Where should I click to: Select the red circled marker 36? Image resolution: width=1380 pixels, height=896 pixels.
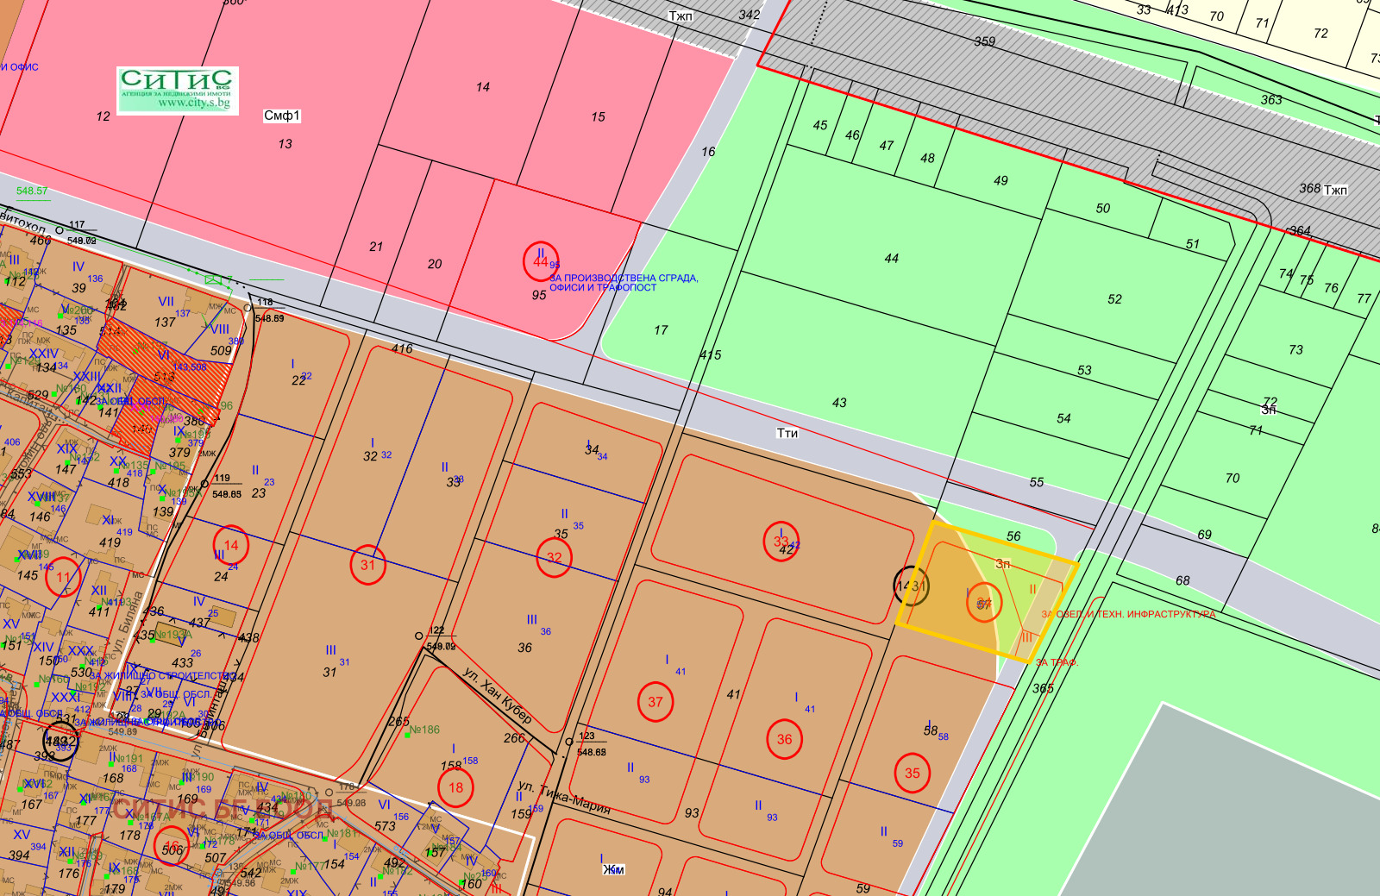pos(784,739)
